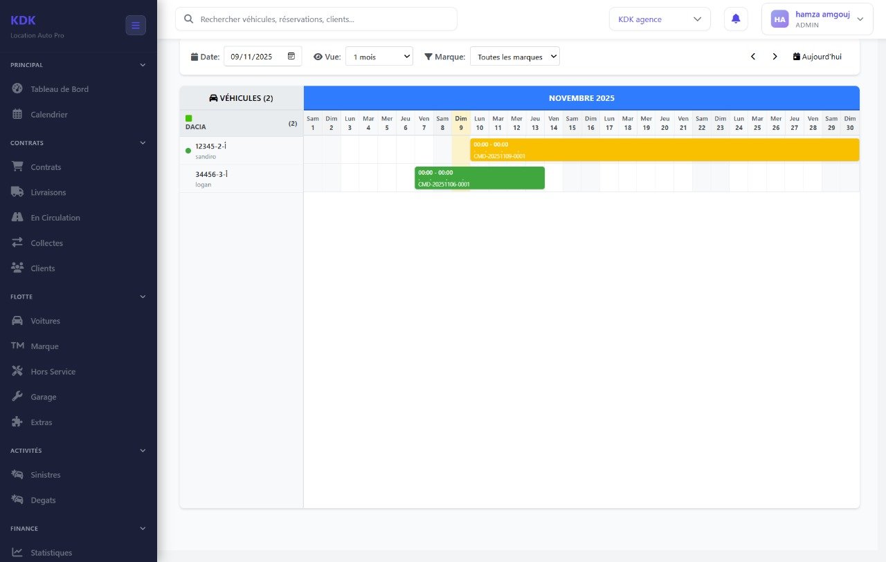Select the yellow CMD-20251109-0001 reservation bar

point(664,149)
